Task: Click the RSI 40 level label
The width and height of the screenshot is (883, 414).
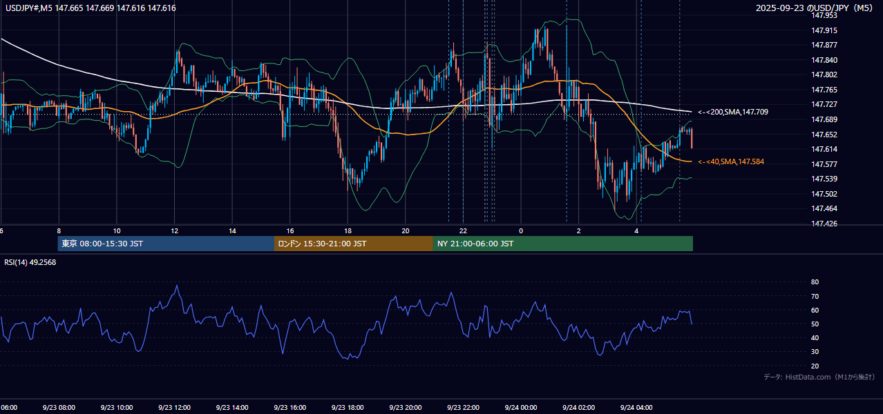Action: point(815,337)
